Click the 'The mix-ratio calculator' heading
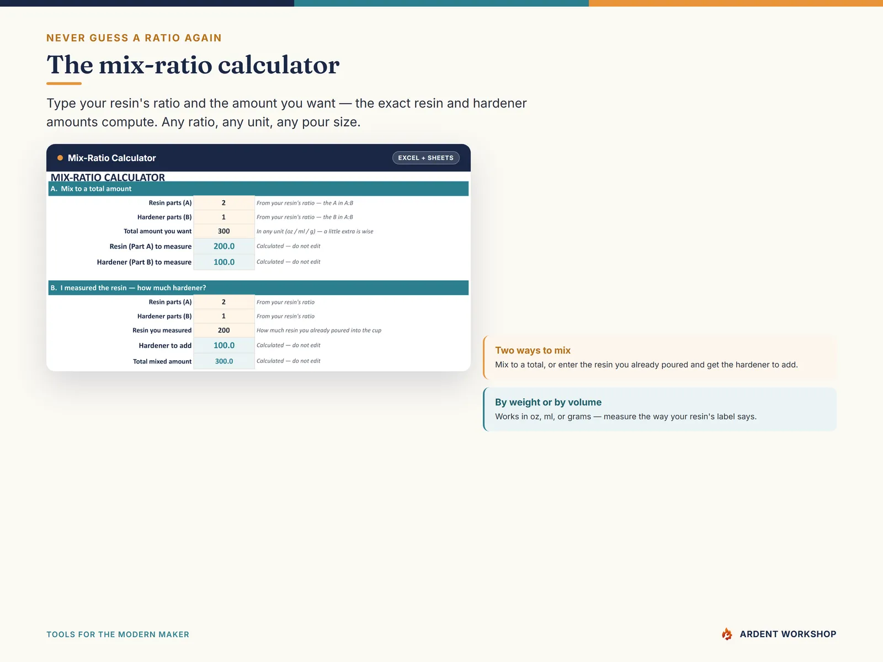Viewport: 883px width, 662px height. tap(193, 65)
